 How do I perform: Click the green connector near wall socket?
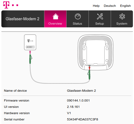tap(30, 59)
